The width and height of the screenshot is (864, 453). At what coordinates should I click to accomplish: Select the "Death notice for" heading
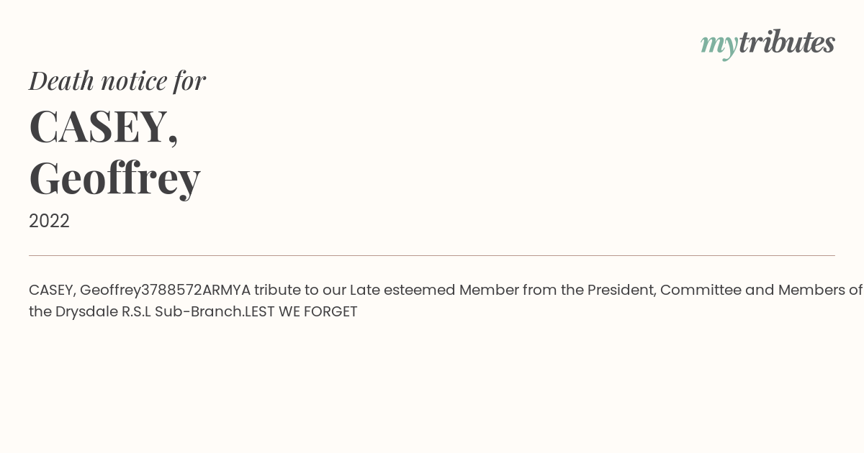pos(117,81)
